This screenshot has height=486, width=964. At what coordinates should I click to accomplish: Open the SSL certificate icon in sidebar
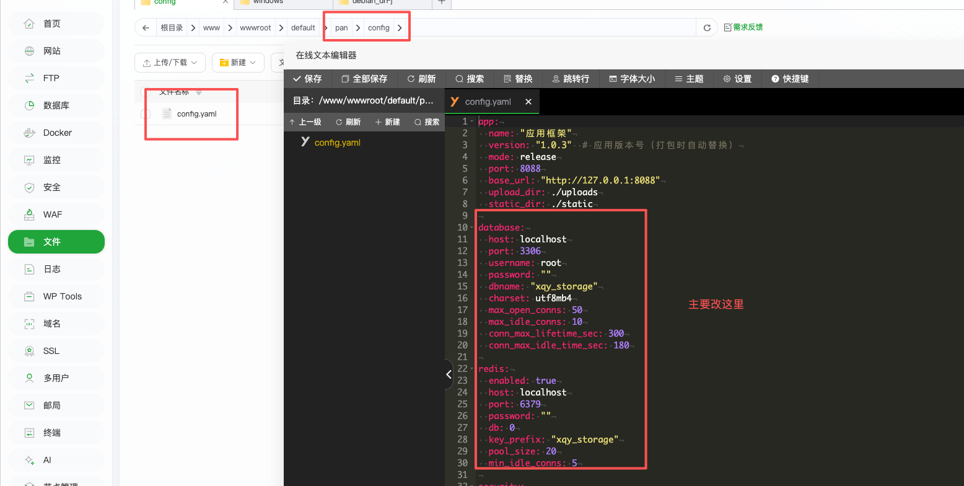(29, 351)
